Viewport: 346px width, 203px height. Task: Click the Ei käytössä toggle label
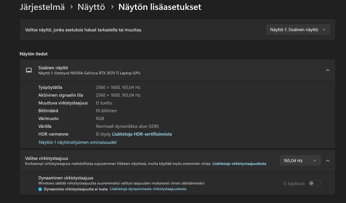(x=294, y=184)
